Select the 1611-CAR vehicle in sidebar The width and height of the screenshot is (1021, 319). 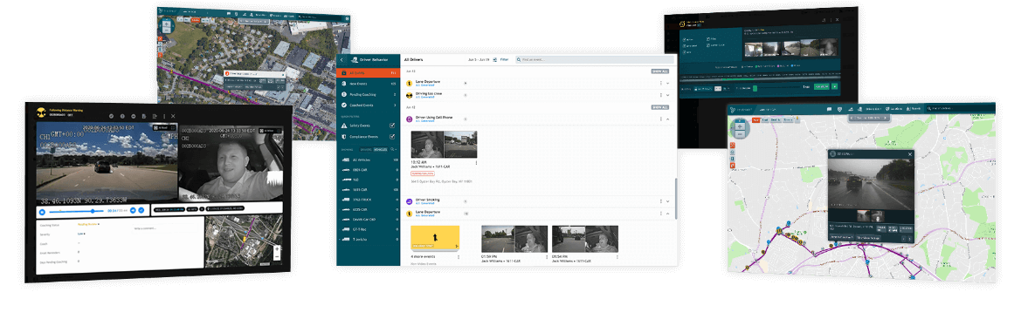[x=369, y=190]
